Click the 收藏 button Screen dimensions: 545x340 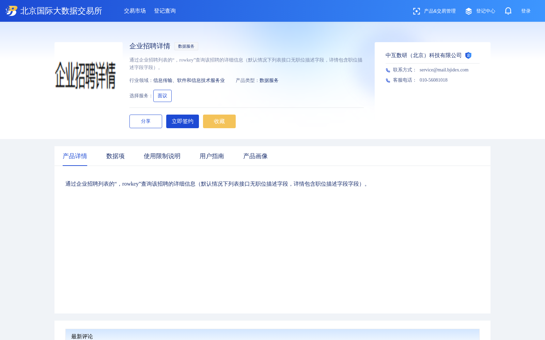pos(219,121)
